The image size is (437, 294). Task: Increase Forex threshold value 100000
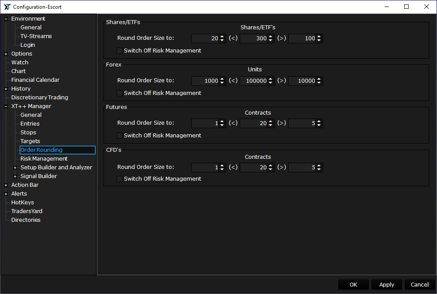[x=270, y=79]
